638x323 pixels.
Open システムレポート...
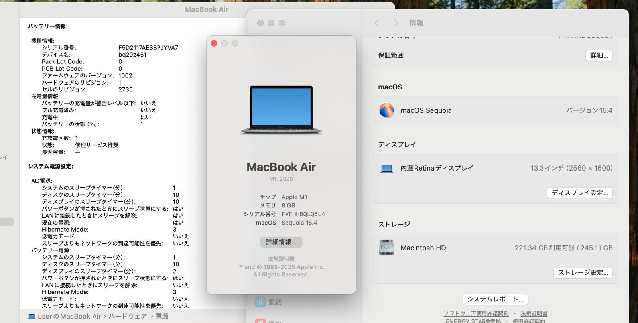tap(495, 299)
